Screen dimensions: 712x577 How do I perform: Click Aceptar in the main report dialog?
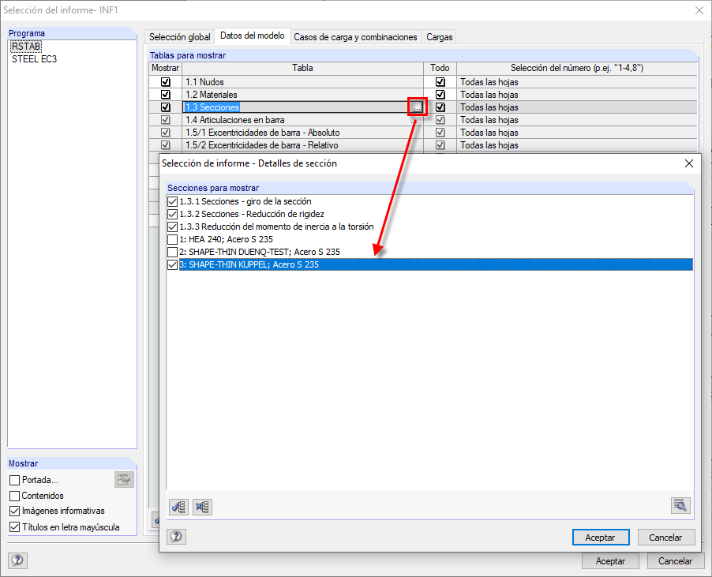(x=610, y=560)
